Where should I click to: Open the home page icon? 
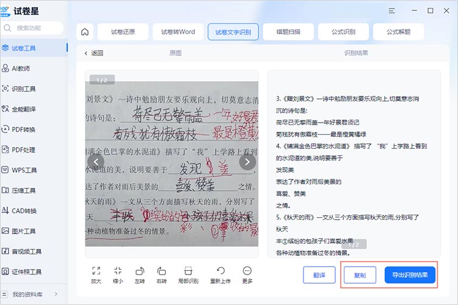click(85, 32)
